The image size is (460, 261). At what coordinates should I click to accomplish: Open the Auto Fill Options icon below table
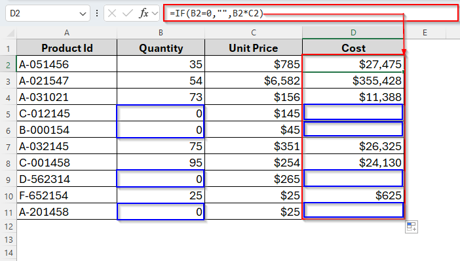click(412, 227)
